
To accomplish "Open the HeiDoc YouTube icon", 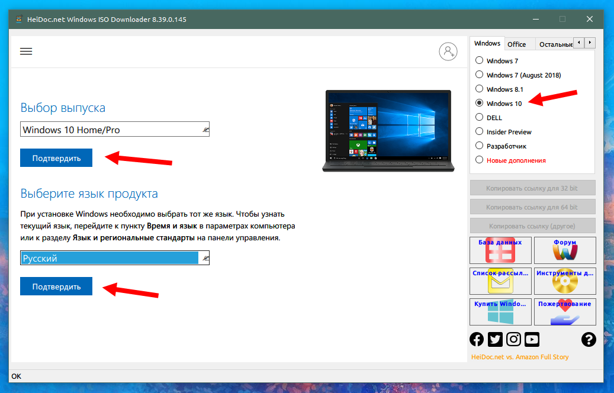I will 532,339.
